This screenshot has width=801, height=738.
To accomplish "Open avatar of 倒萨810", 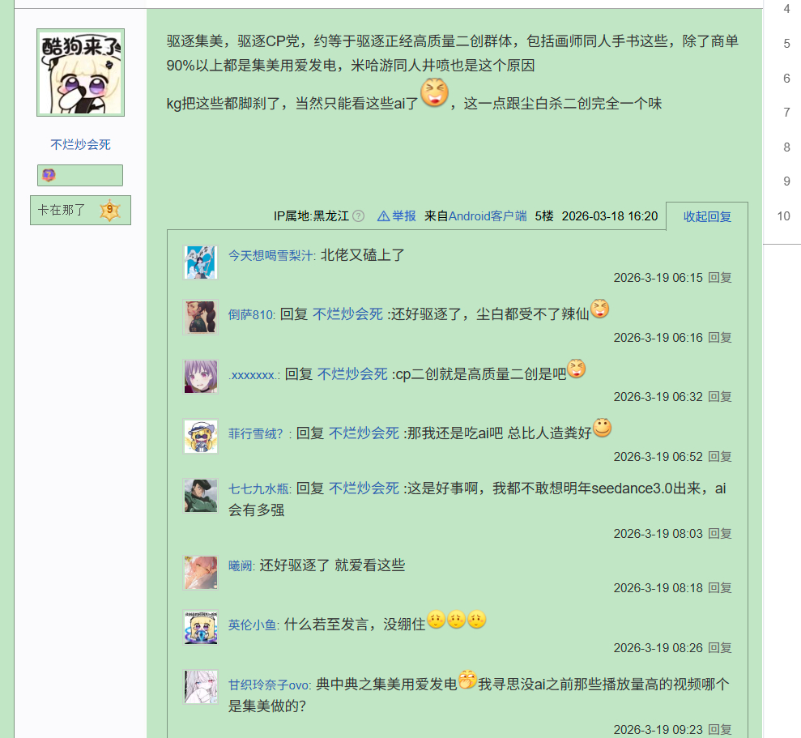I will [201, 317].
